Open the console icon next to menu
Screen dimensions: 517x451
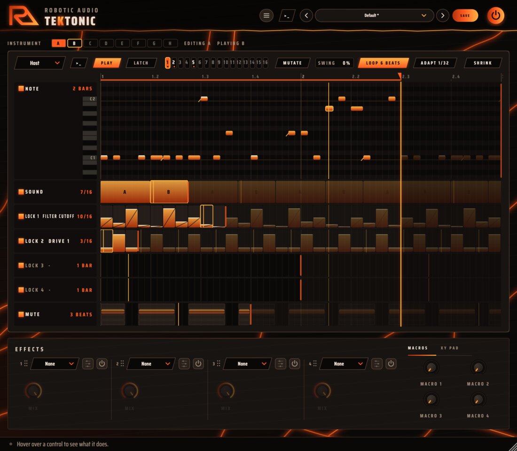tap(287, 15)
